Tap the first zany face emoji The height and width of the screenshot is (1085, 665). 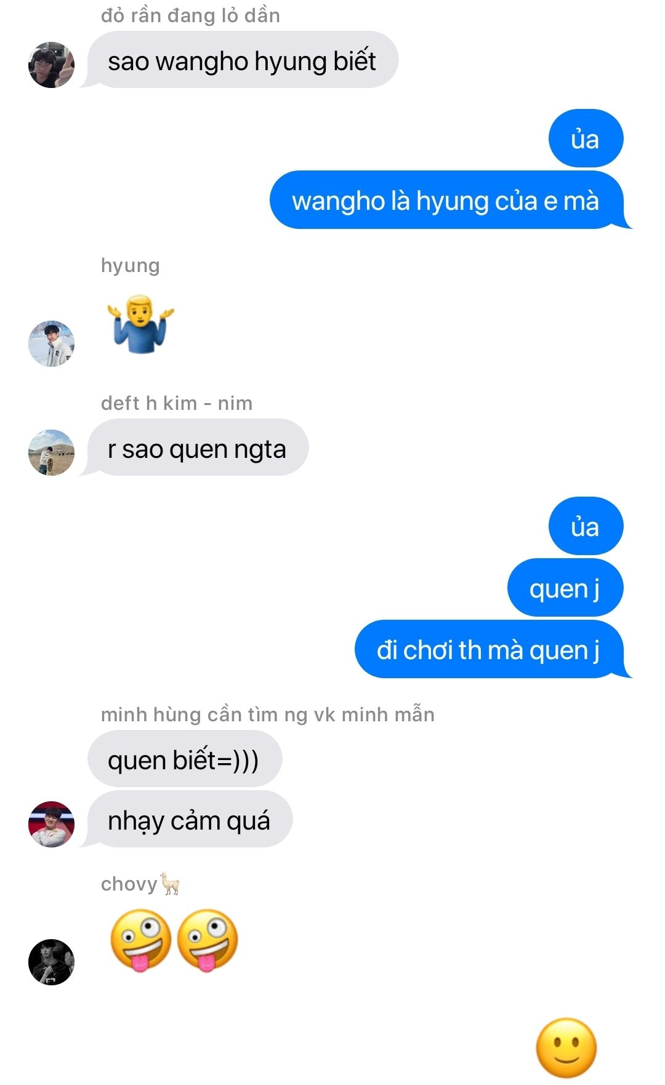(x=140, y=940)
